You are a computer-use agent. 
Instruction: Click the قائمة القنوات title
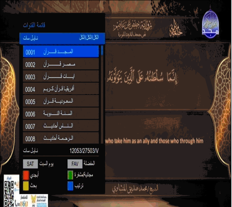(34, 25)
